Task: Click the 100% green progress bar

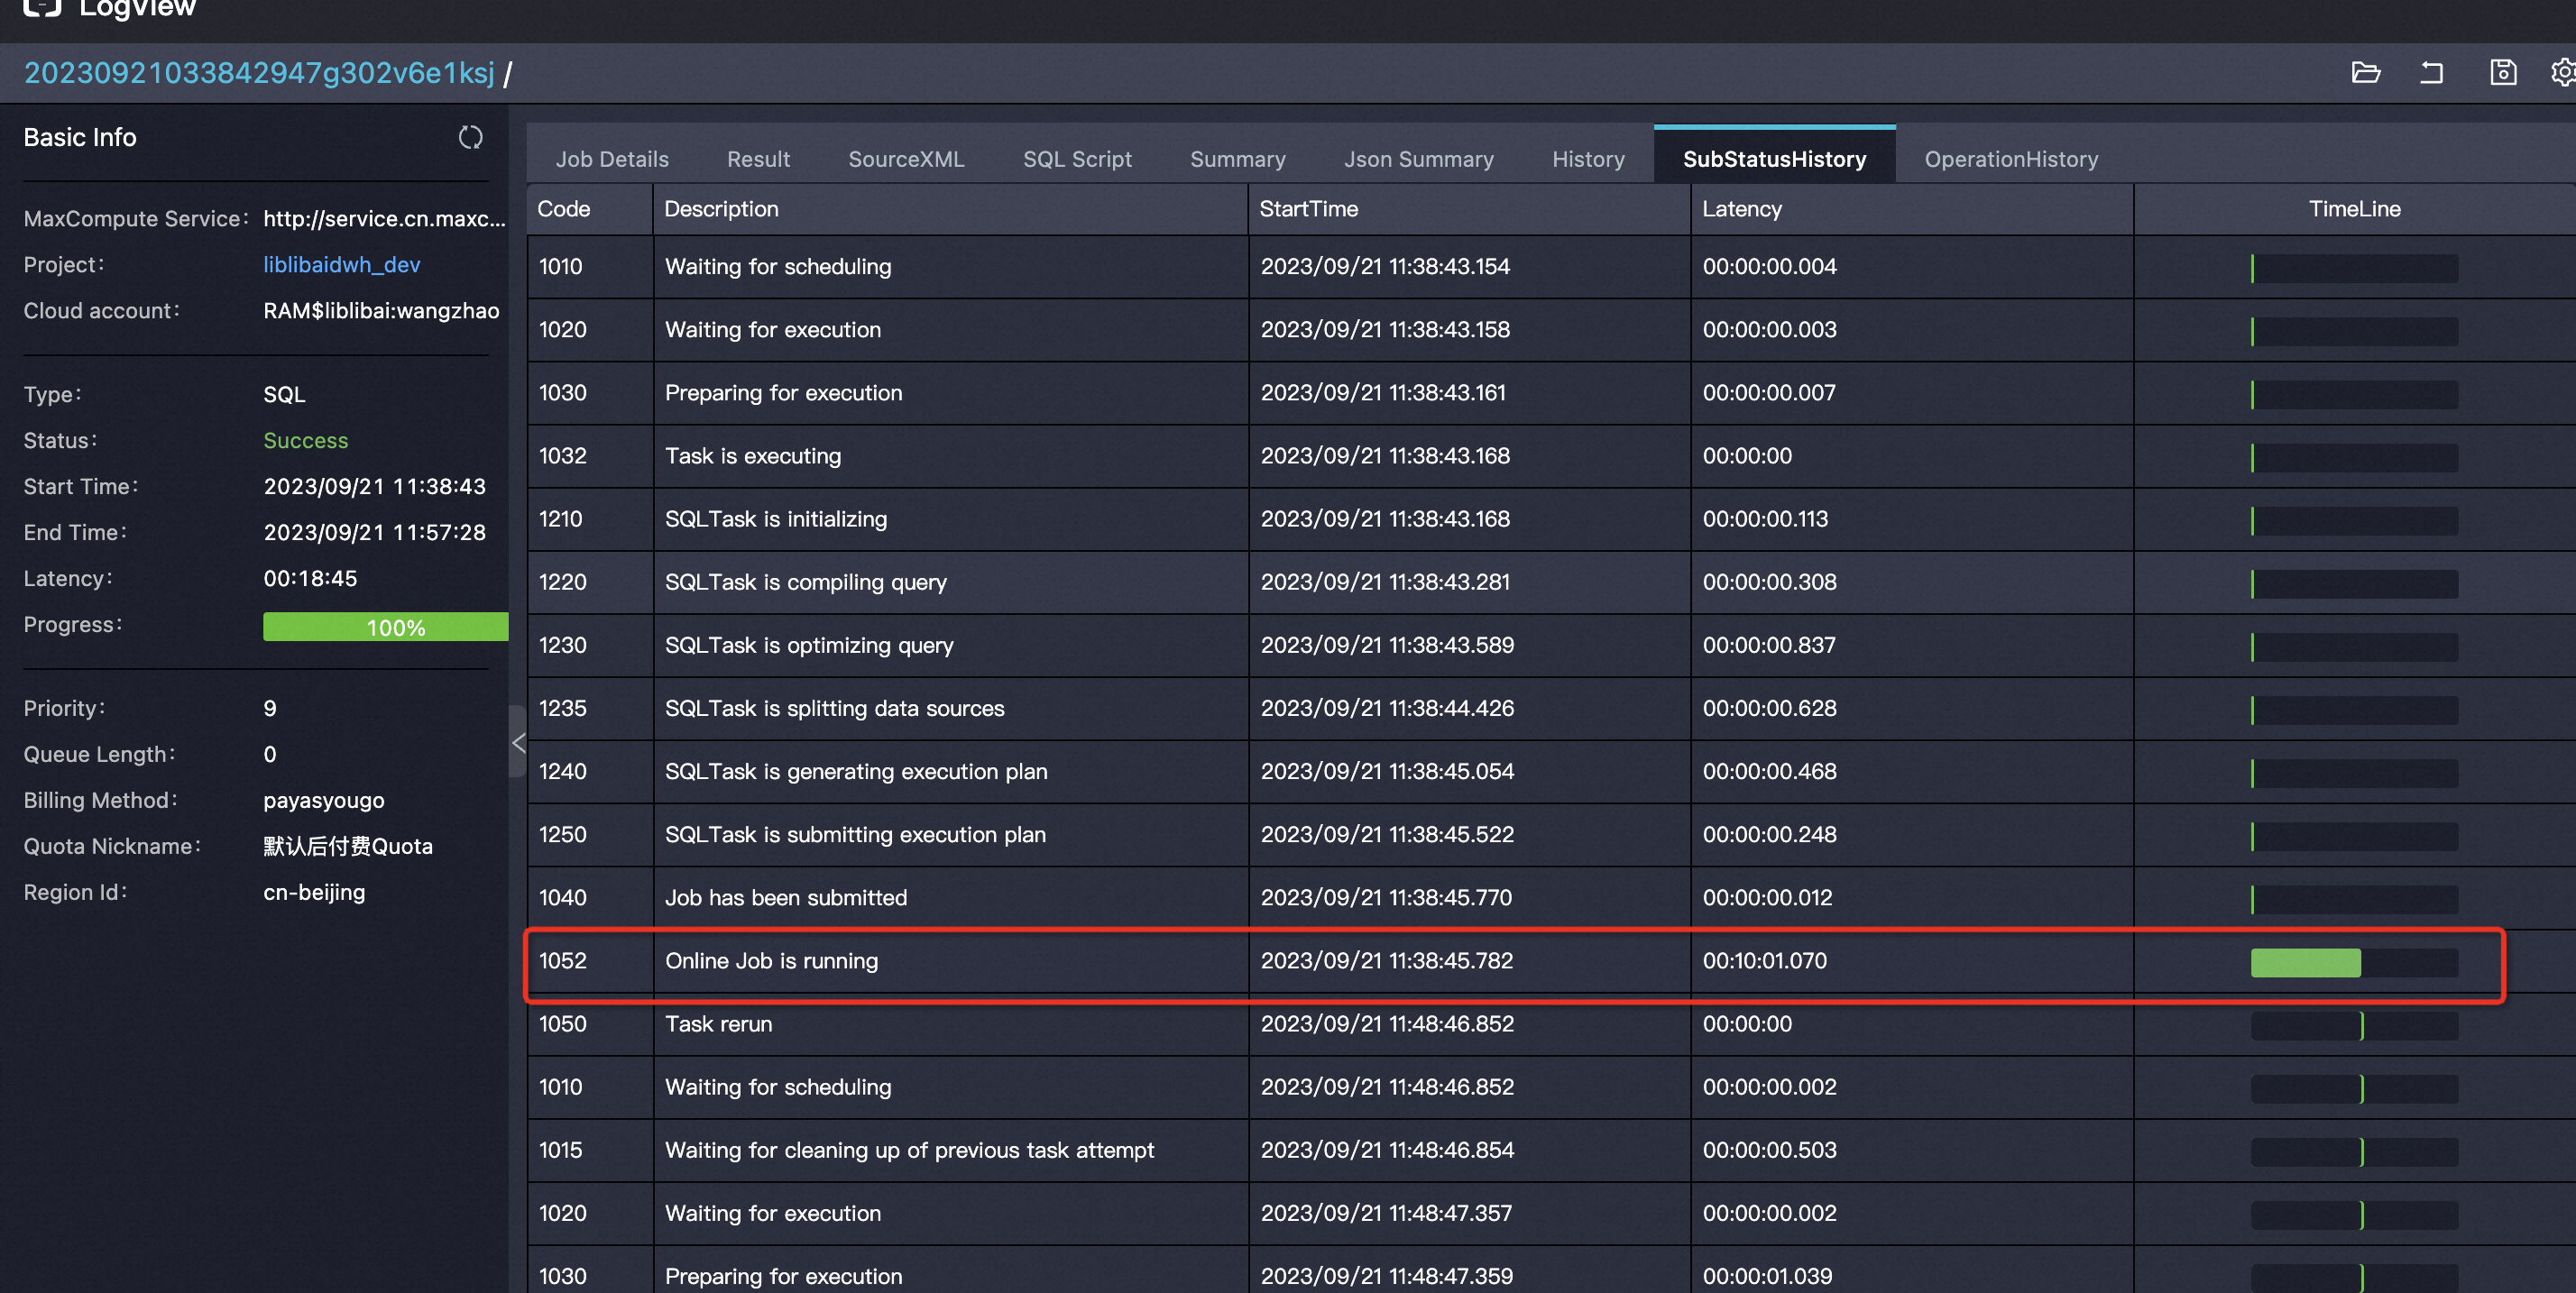Action: 386,627
